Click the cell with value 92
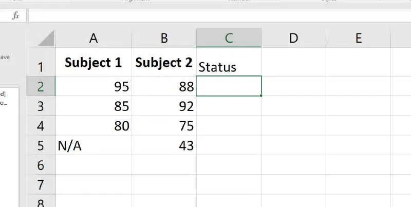The width and height of the screenshot is (411, 207). [164, 106]
